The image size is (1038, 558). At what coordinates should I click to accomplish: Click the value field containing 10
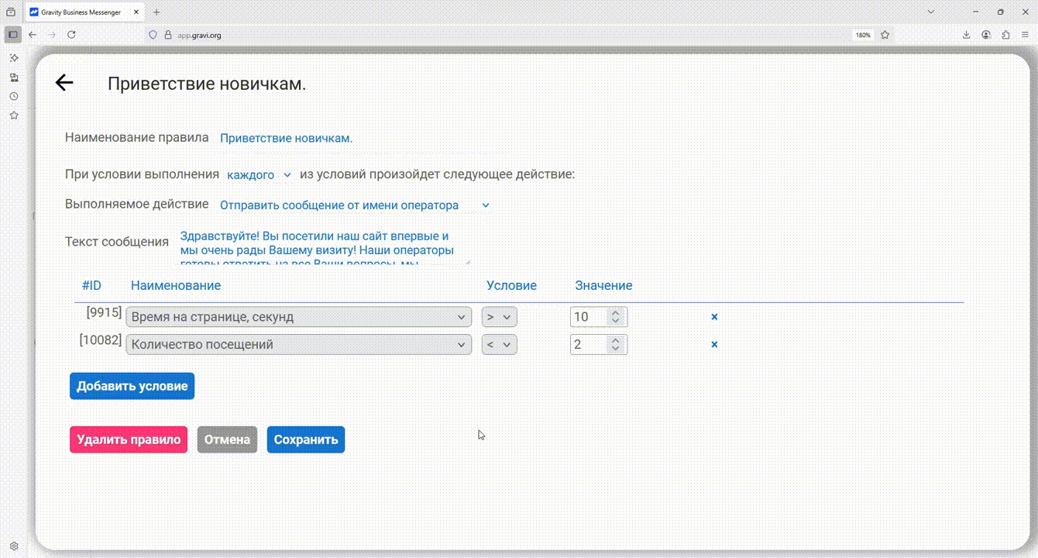click(x=589, y=317)
